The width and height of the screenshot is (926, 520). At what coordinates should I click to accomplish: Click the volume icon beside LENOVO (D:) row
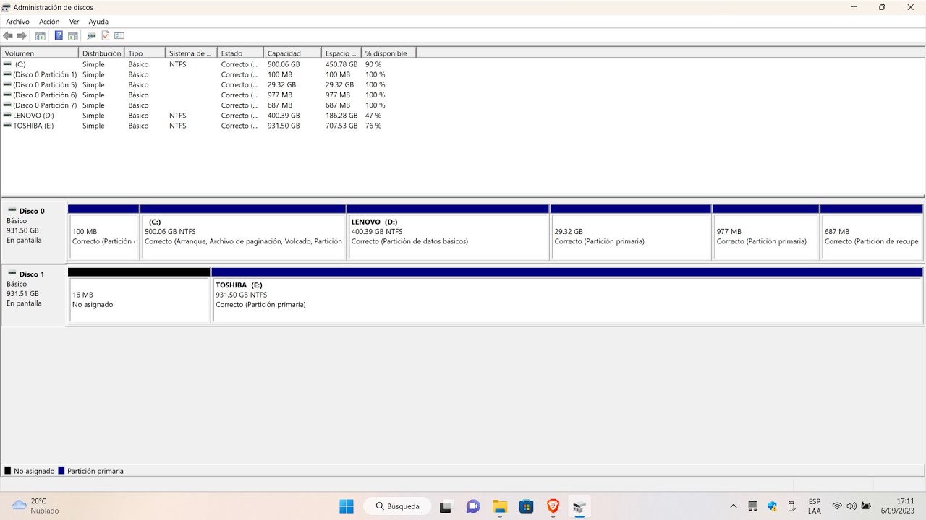[7, 116]
